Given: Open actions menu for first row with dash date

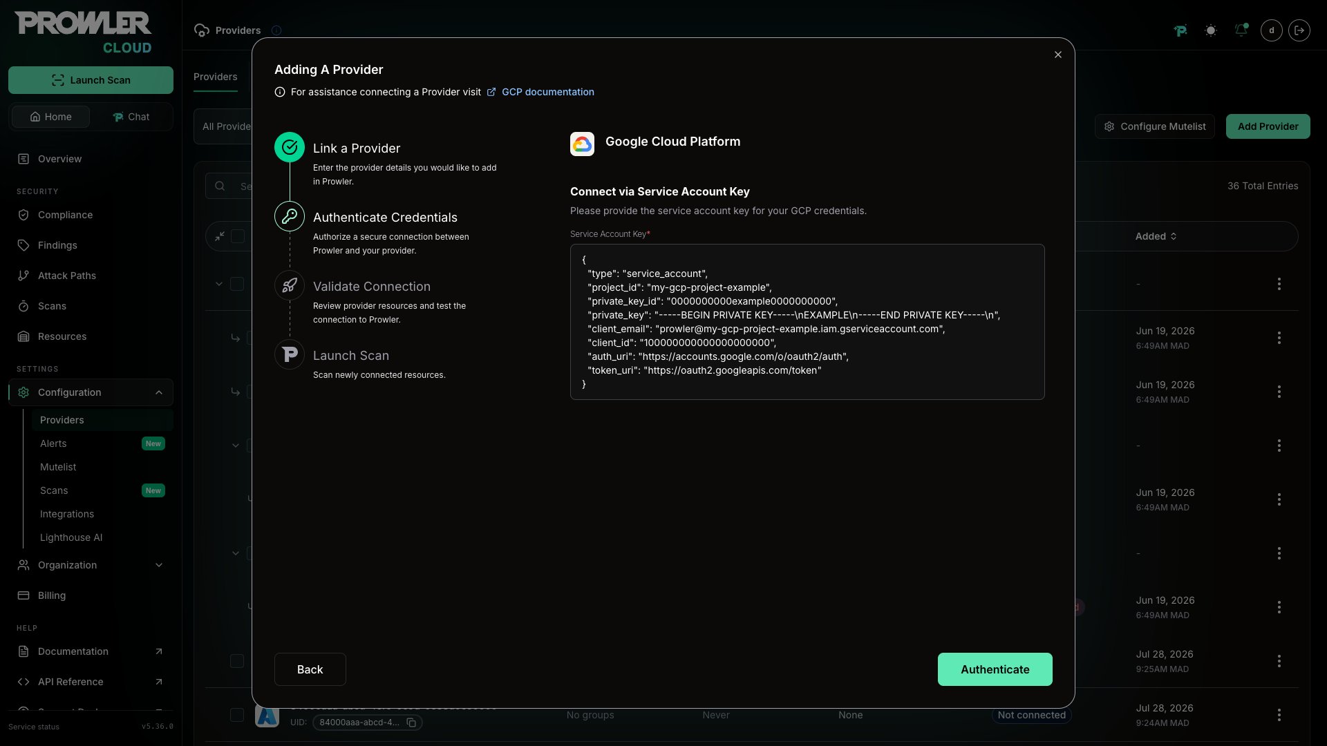Looking at the screenshot, I should (1279, 284).
